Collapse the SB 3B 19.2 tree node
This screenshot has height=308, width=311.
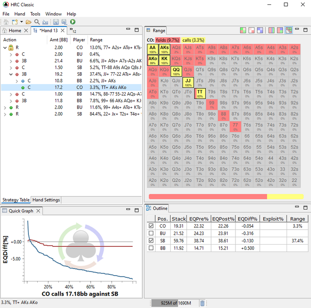[10, 74]
